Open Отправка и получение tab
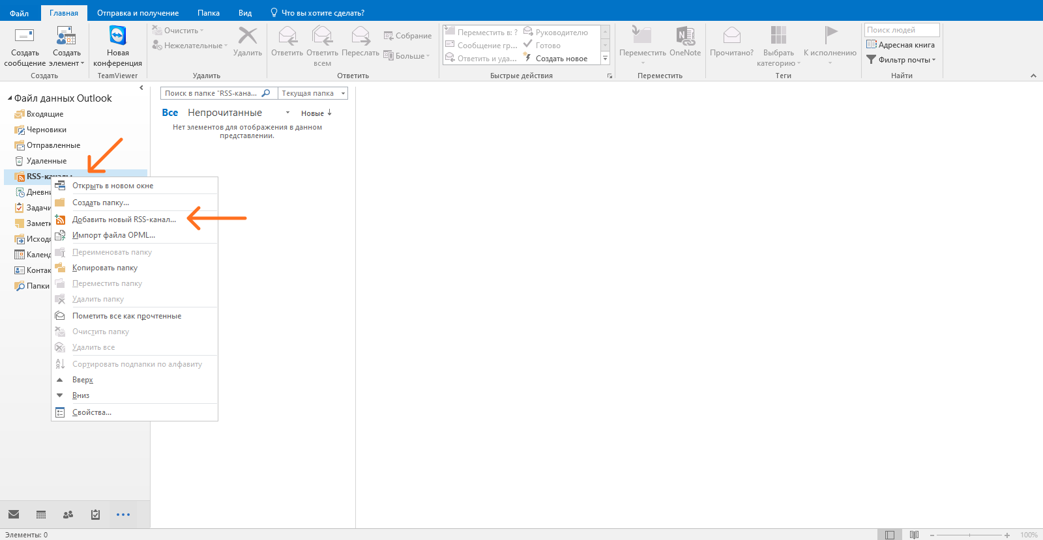The image size is (1043, 540). [x=138, y=13]
